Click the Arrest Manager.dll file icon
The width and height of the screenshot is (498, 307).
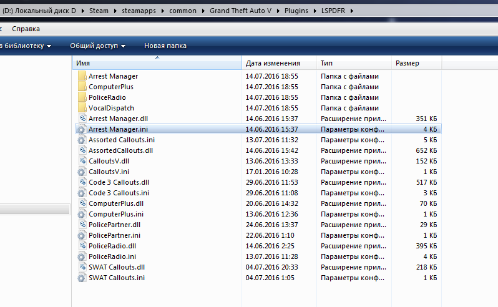tap(82, 119)
